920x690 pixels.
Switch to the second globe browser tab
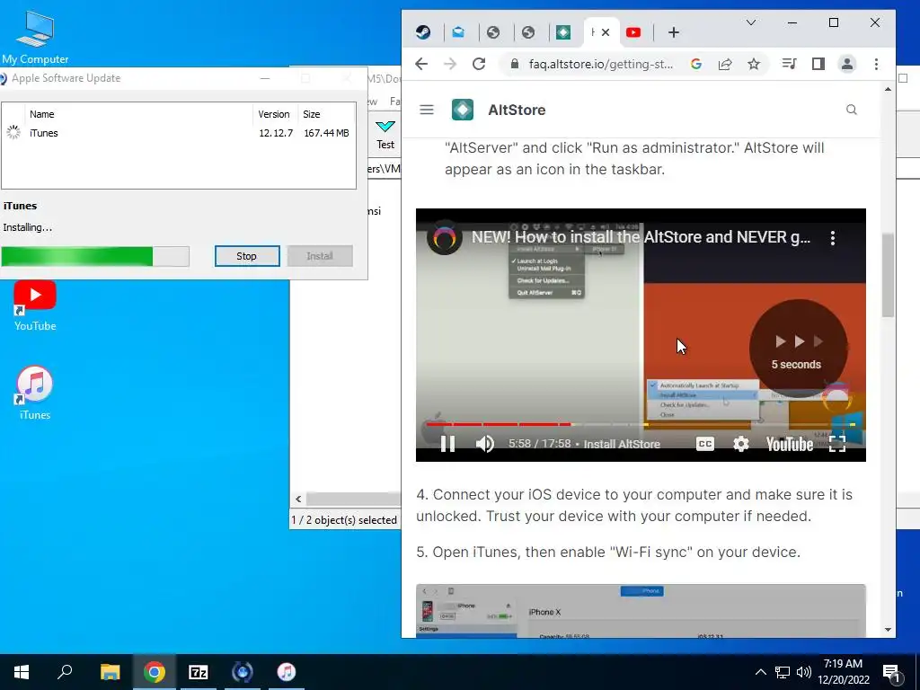tap(528, 32)
